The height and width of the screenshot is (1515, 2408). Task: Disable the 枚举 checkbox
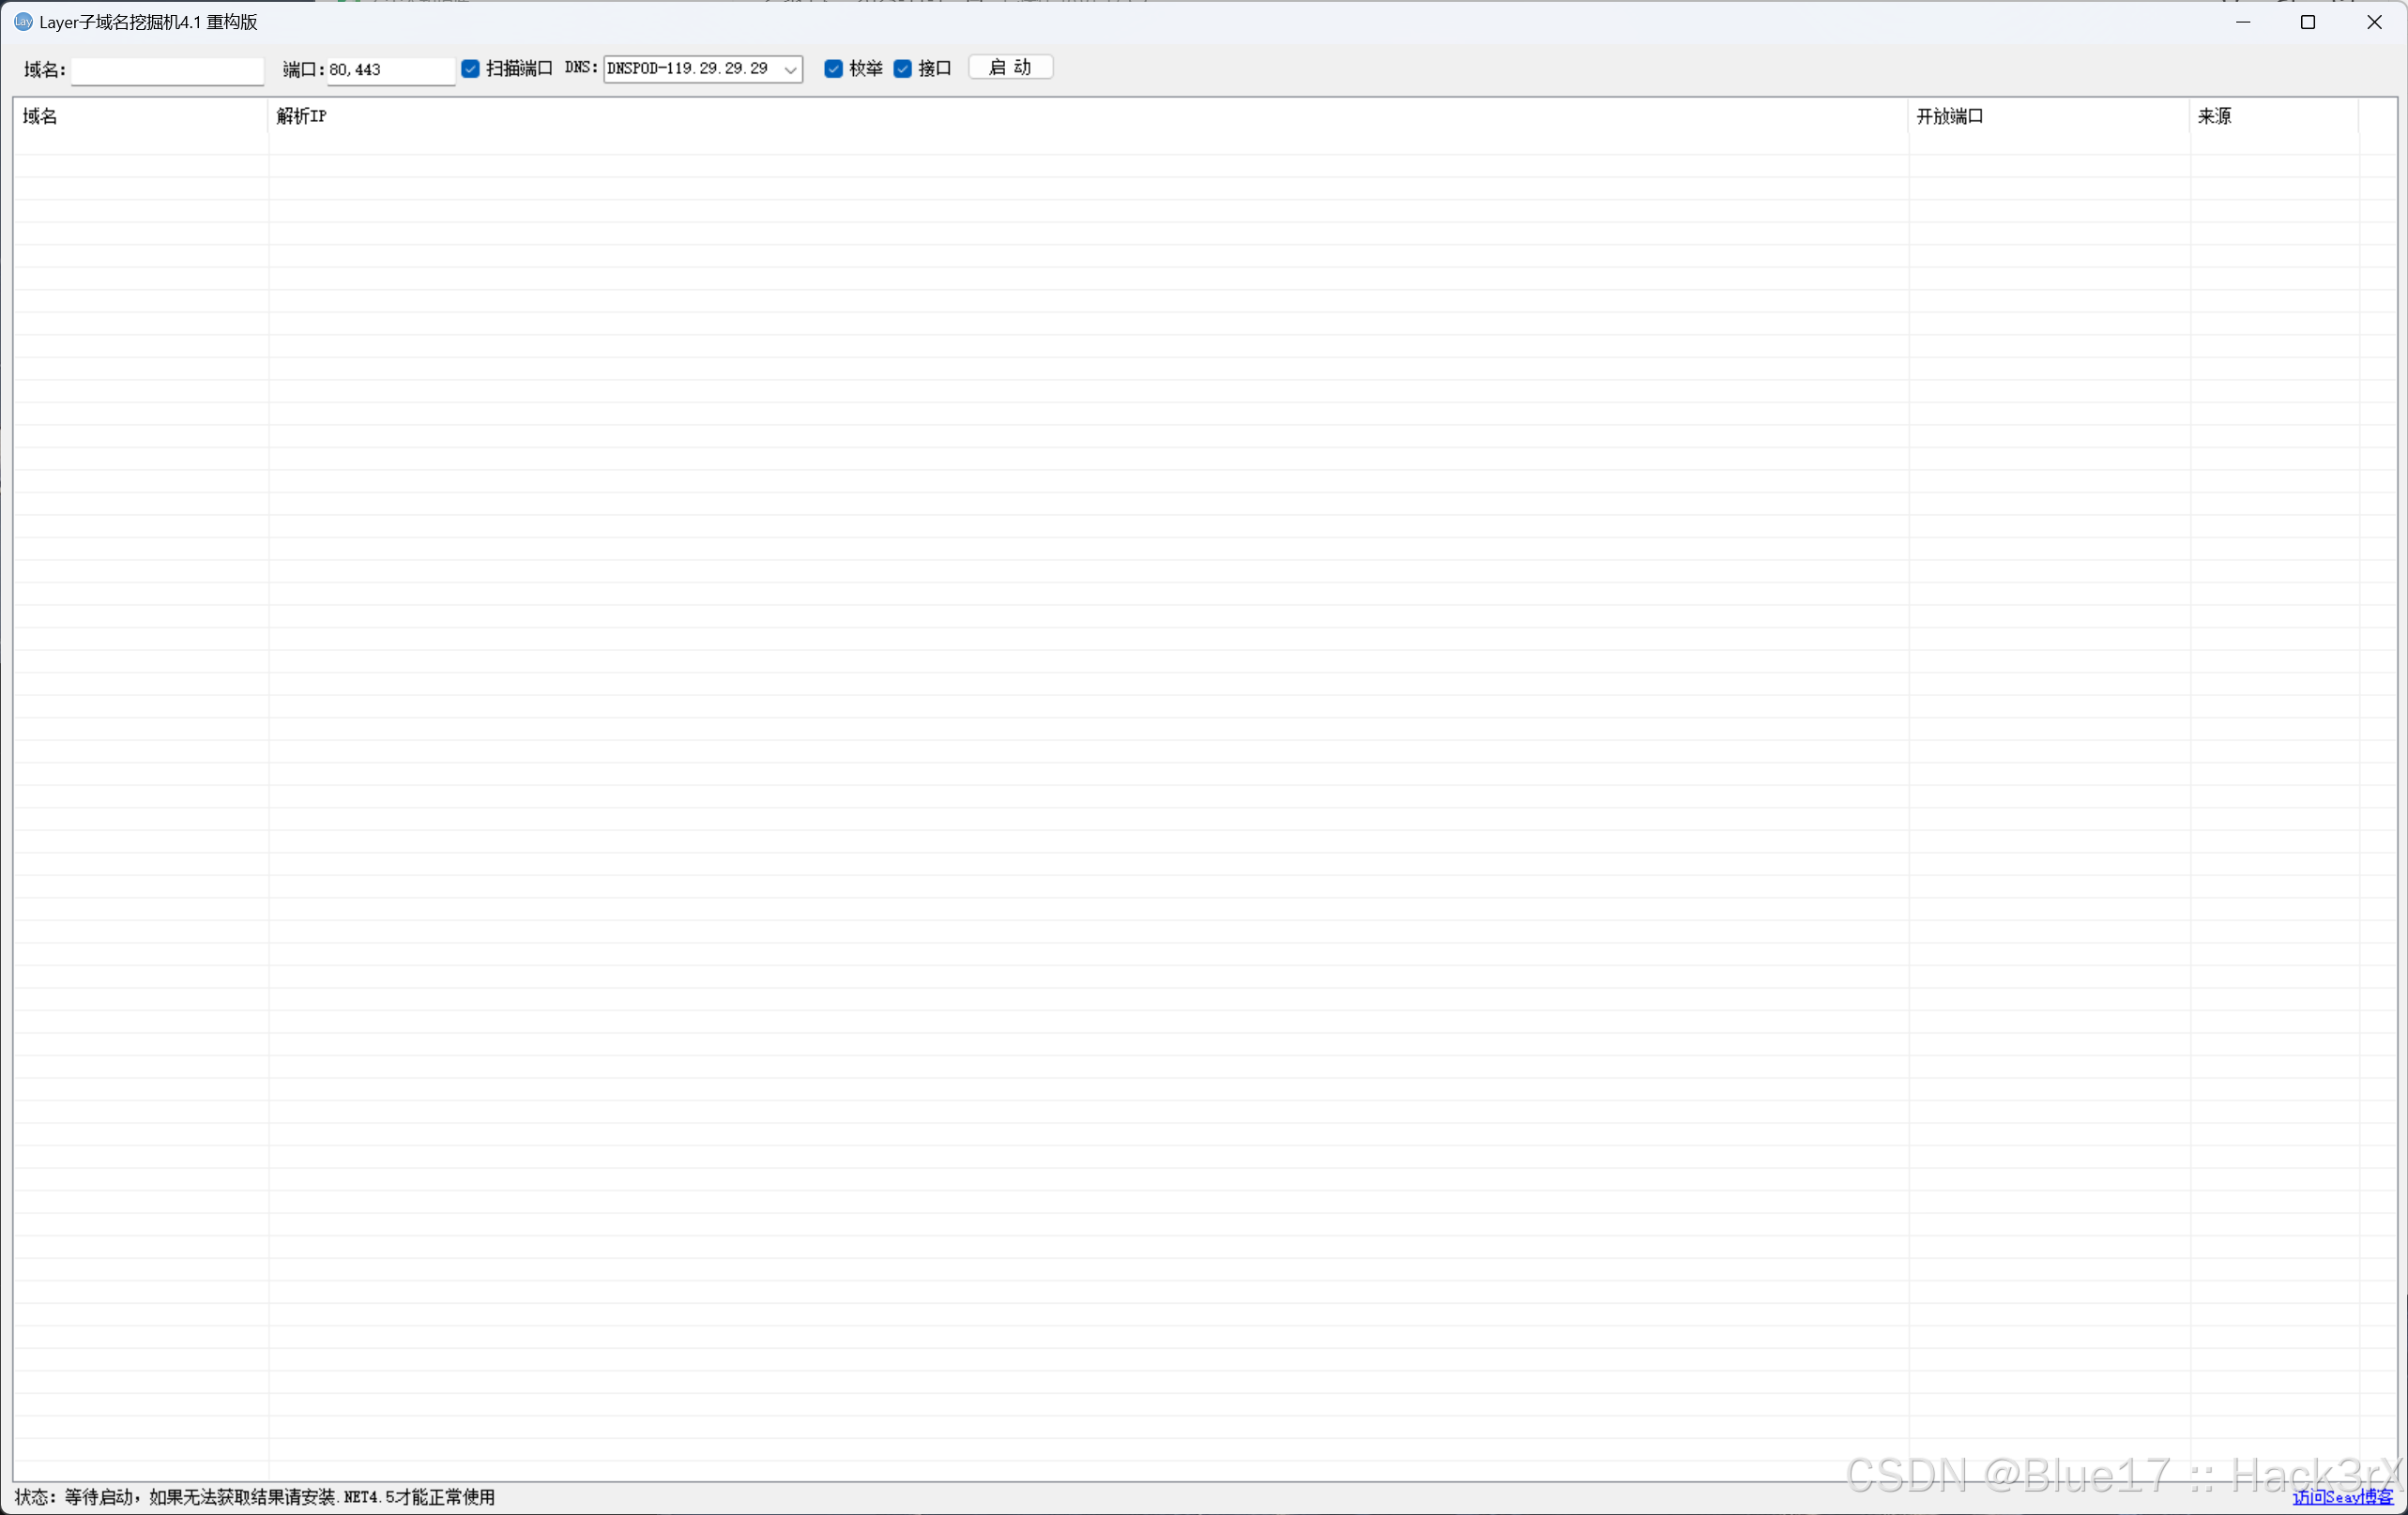tap(833, 69)
